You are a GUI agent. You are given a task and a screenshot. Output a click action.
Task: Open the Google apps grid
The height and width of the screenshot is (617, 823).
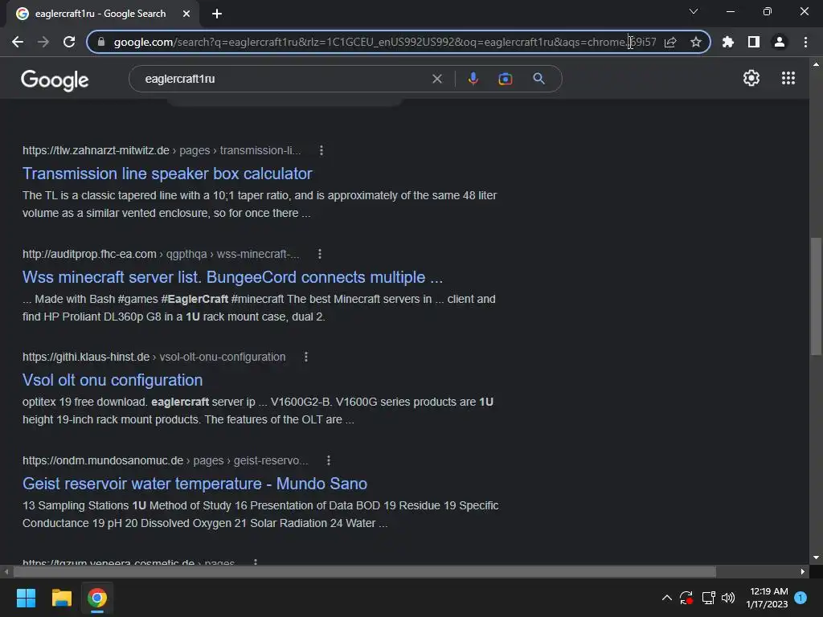point(788,78)
